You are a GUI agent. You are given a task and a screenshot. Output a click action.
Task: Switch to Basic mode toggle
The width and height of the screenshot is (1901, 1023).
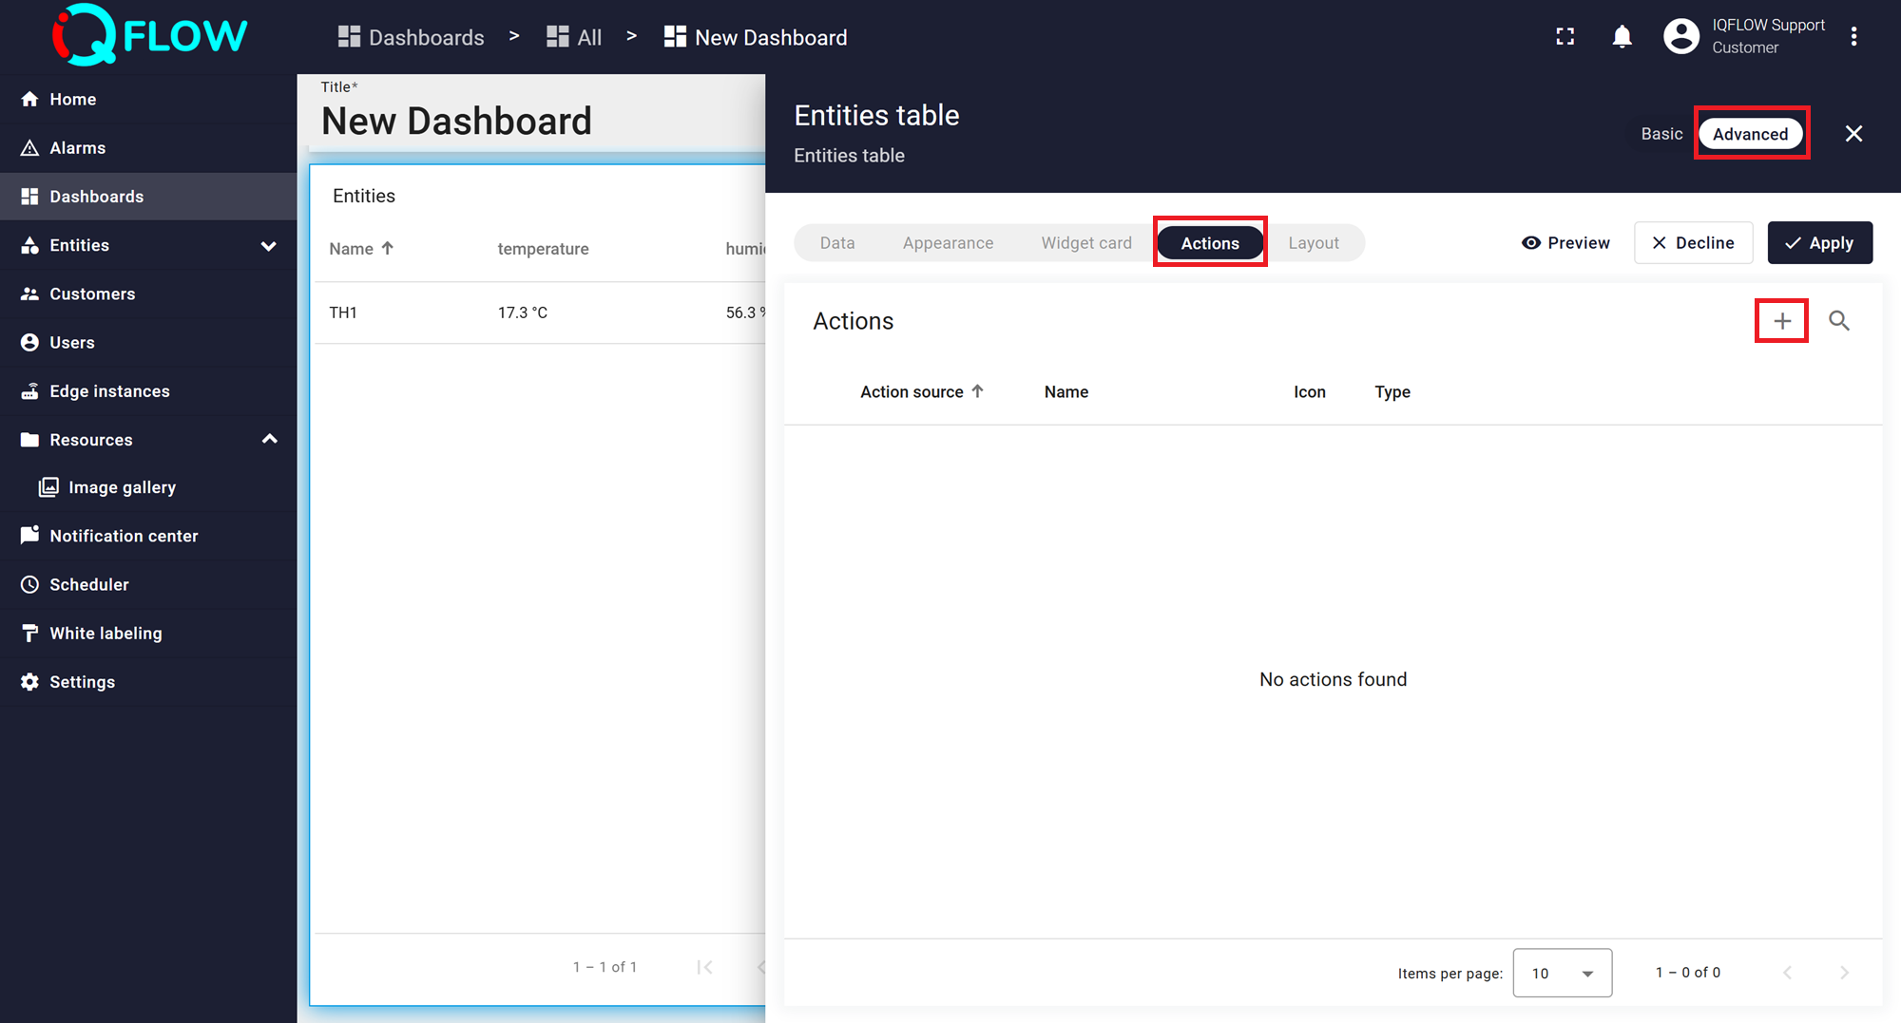pyautogui.click(x=1661, y=134)
